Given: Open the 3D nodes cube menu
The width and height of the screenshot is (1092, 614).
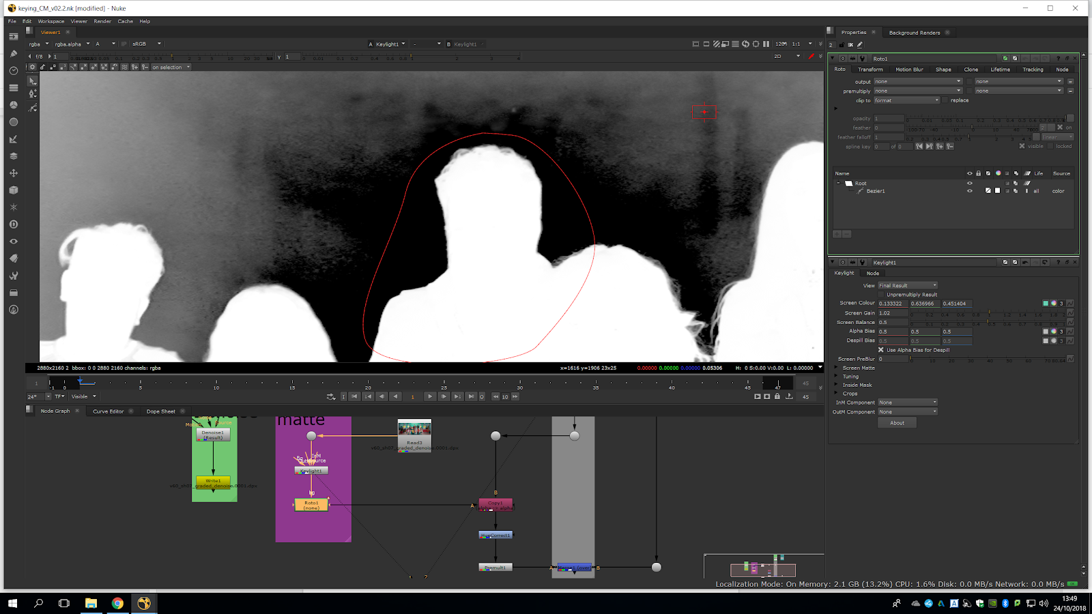Looking at the screenshot, I should pyautogui.click(x=13, y=190).
